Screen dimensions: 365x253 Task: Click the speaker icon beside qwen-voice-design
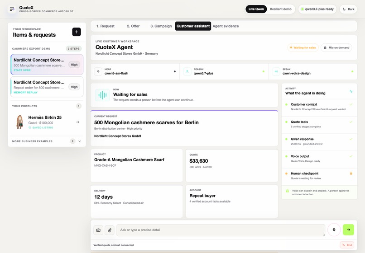276,71
